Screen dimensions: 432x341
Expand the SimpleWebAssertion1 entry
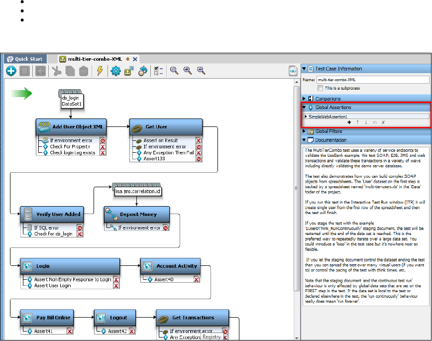point(306,116)
